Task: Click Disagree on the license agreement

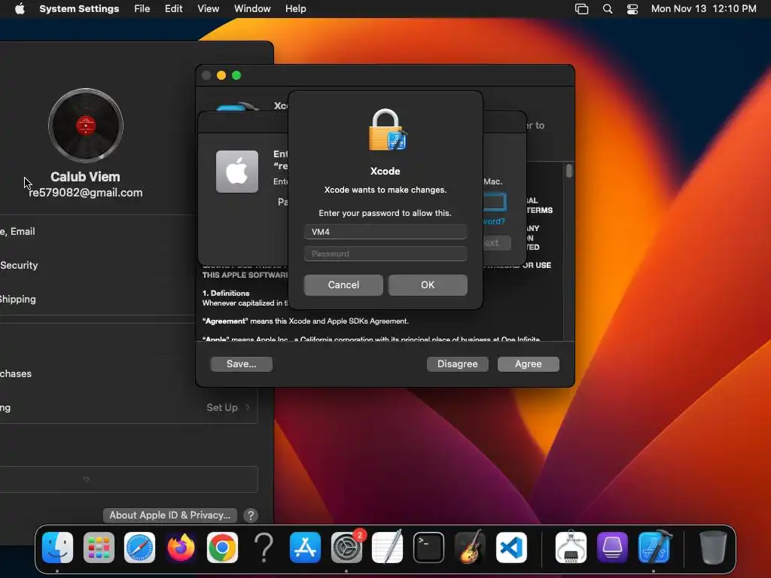Action: [x=457, y=364]
